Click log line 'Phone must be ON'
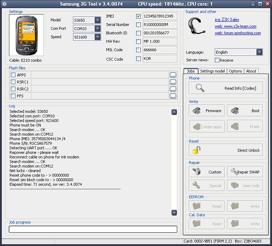 (x=25, y=125)
